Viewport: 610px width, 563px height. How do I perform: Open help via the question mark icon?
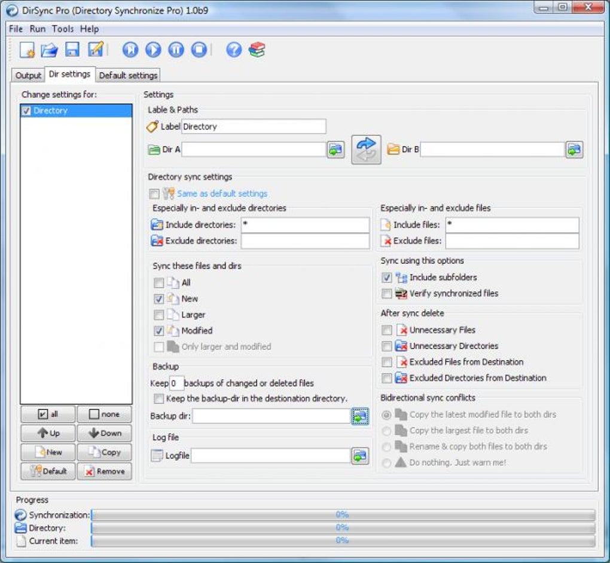[x=234, y=50]
